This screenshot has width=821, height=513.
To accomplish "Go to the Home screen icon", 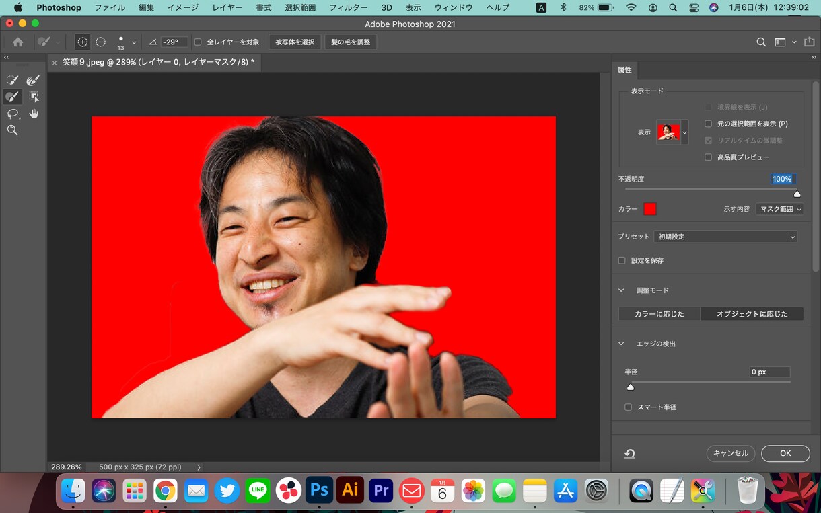I will click(x=17, y=42).
